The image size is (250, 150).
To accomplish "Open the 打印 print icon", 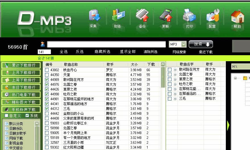I will pos(189,15).
